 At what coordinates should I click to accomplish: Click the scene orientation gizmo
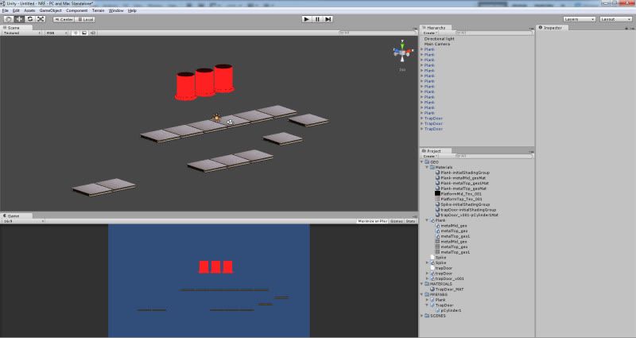coord(401,53)
